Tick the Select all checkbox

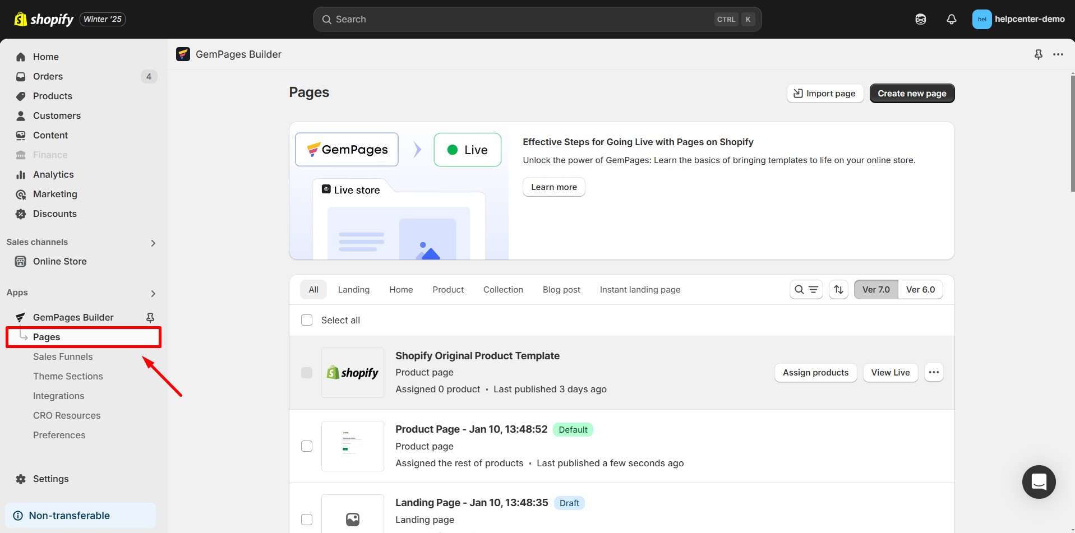307,320
